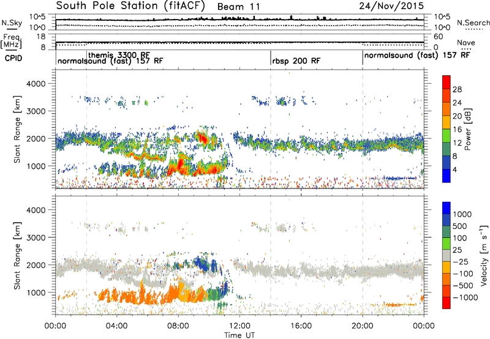490x339 pixels.
Task: Select the "N.Sky" legend label
Action: [x=12, y=23]
